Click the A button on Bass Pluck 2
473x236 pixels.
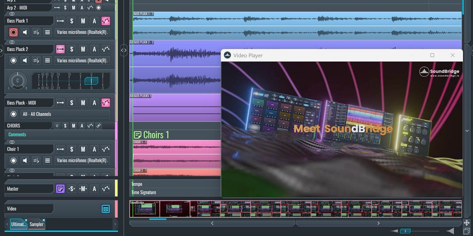coord(95,49)
